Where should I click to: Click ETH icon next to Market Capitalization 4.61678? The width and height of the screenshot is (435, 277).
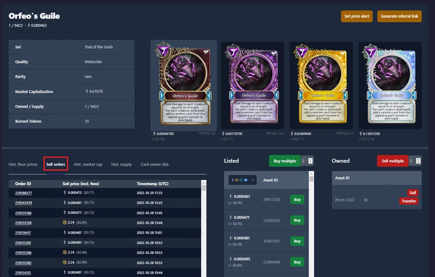coord(87,91)
